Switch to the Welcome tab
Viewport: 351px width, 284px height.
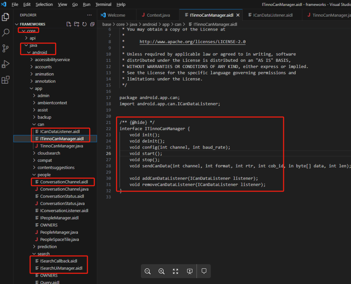[x=116, y=15]
